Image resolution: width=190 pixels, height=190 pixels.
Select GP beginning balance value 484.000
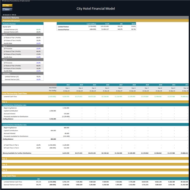[66, 128]
